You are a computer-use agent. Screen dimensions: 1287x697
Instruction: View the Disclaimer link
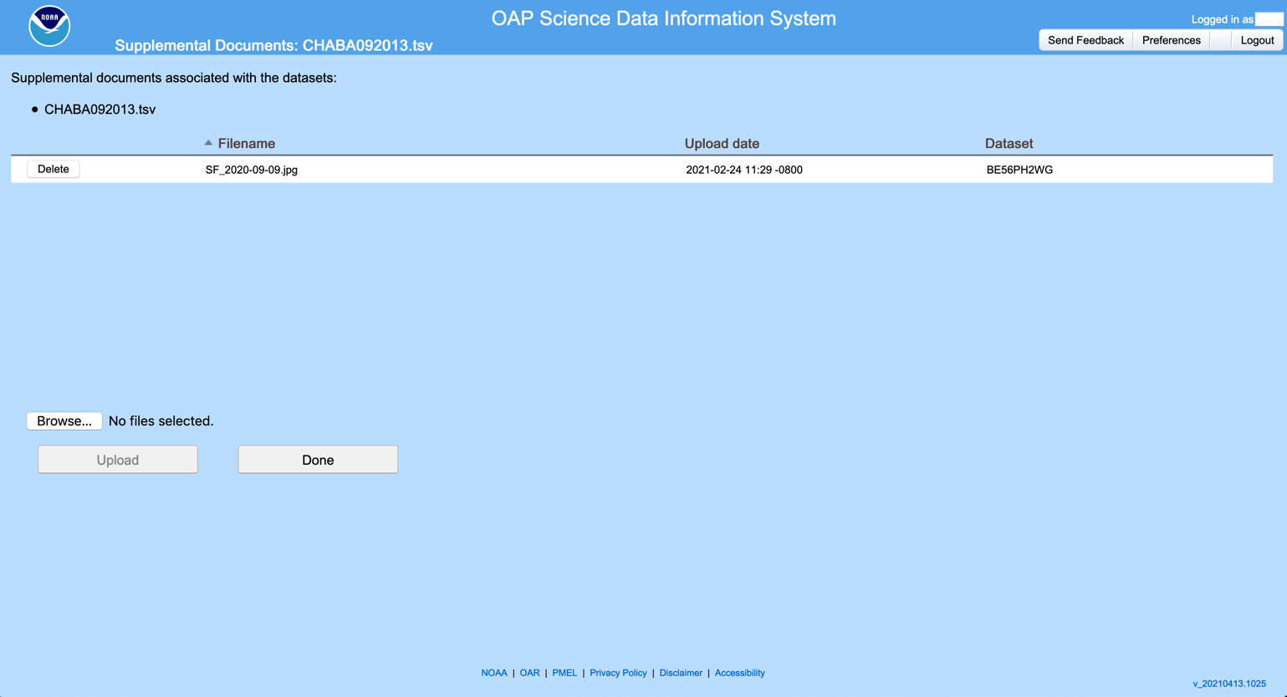tap(681, 673)
